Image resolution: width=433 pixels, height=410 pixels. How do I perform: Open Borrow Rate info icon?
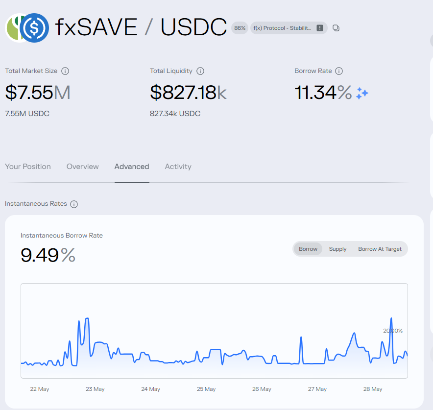coord(339,71)
